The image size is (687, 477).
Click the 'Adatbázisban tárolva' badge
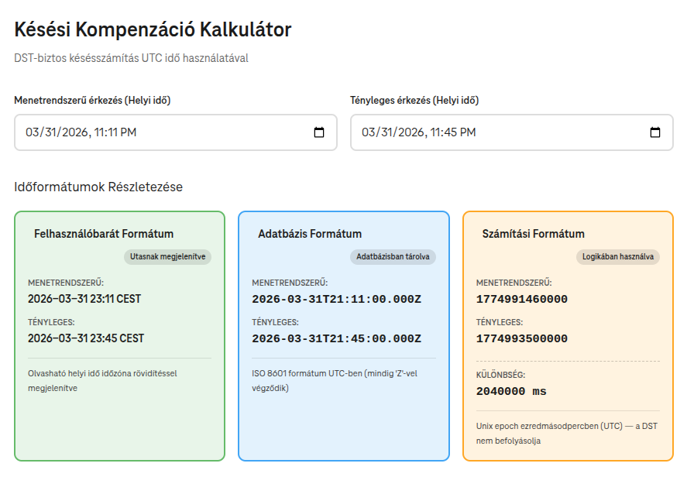point(393,256)
